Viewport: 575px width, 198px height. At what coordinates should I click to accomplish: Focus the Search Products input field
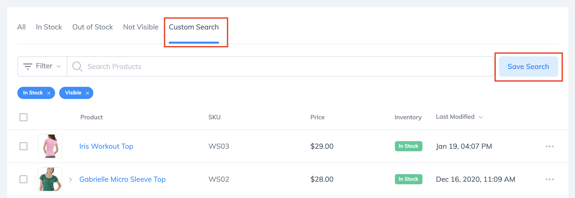tap(281, 67)
